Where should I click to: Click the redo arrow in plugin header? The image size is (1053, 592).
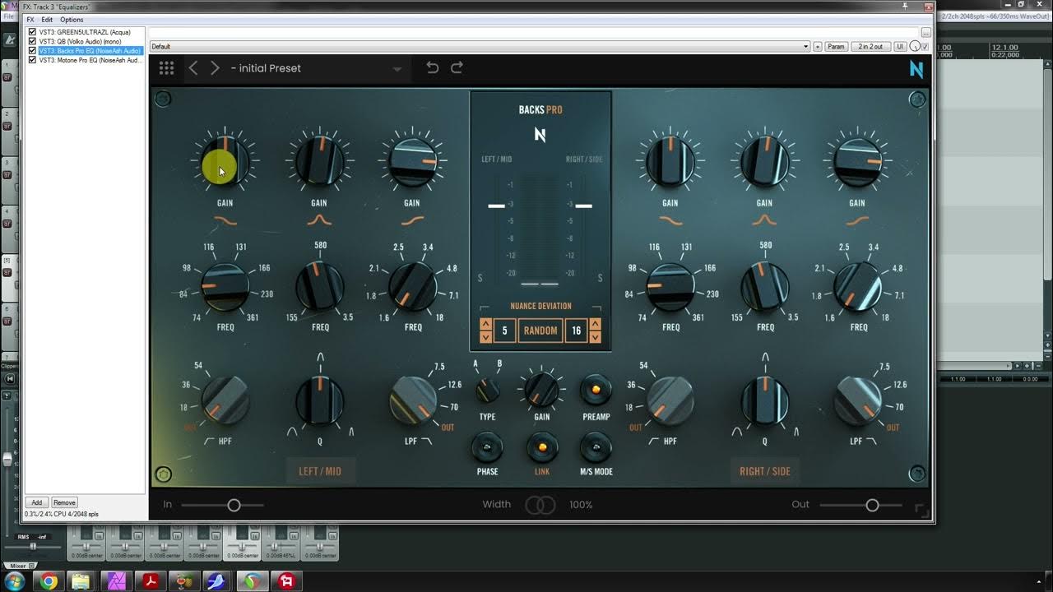[x=457, y=67]
